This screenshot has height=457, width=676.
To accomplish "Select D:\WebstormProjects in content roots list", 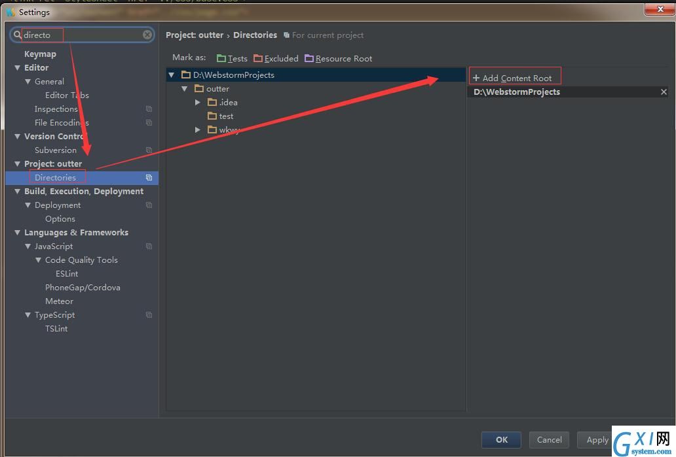I will click(x=568, y=92).
